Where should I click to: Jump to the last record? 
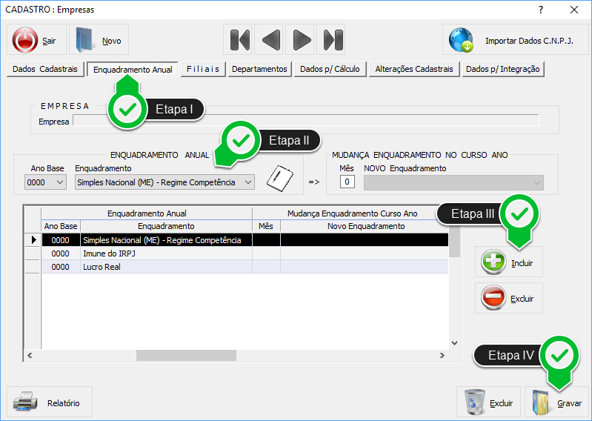pyautogui.click(x=332, y=39)
